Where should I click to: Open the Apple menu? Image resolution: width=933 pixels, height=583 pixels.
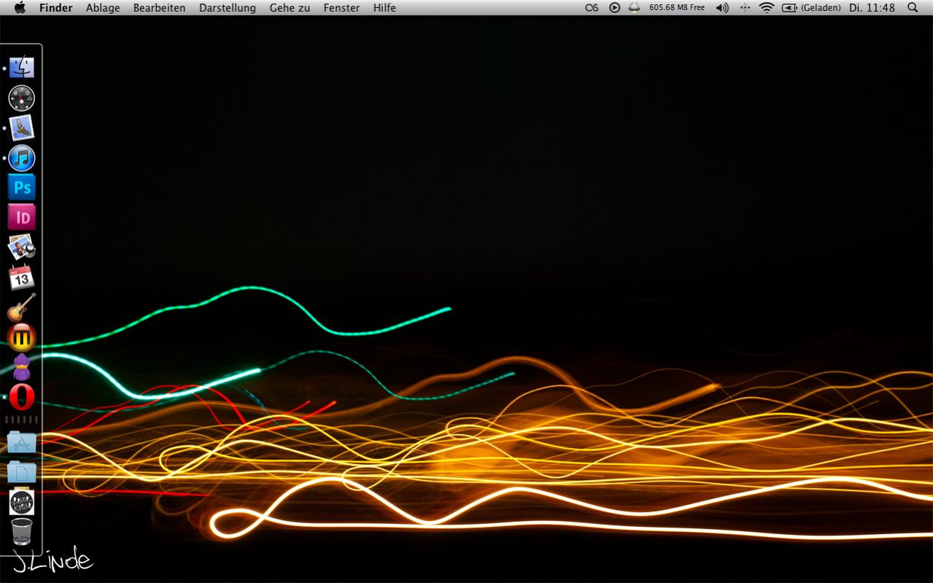tap(20, 7)
